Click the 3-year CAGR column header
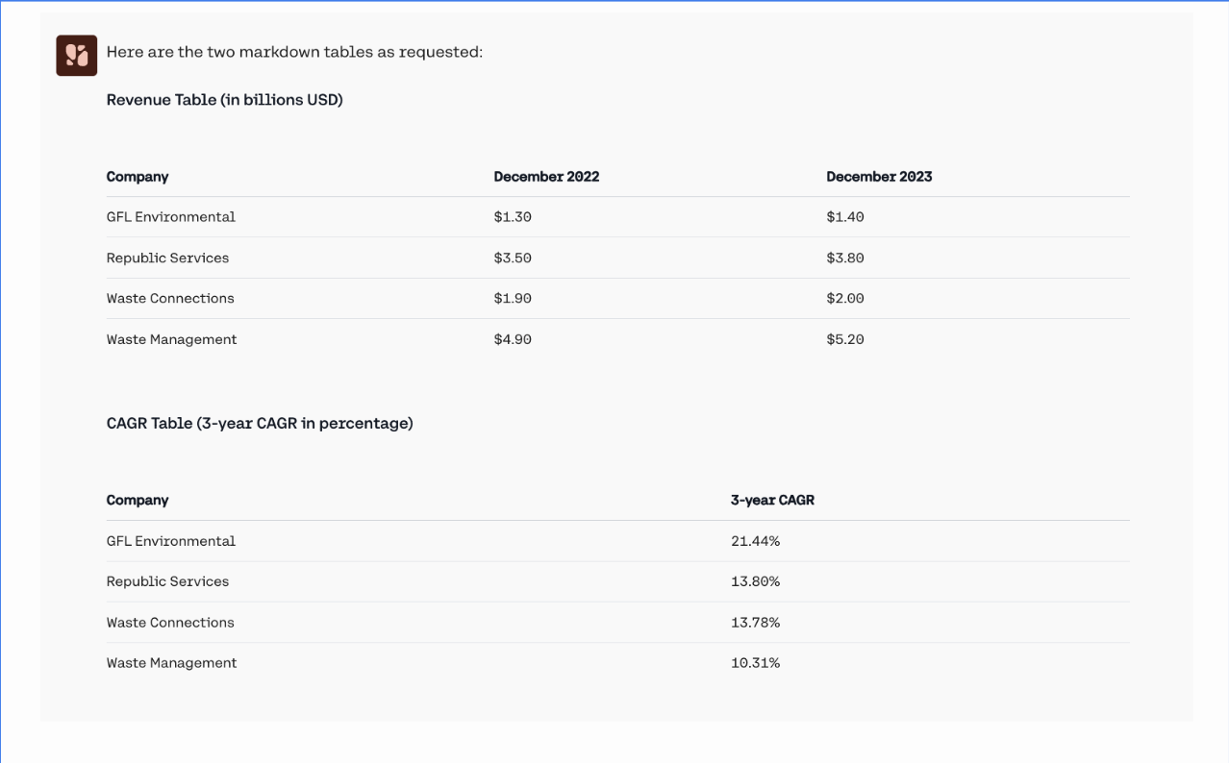Image resolution: width=1229 pixels, height=763 pixels. [772, 501]
